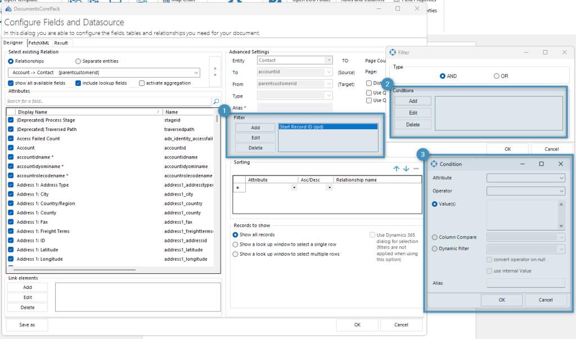The image size is (576, 339).
Task: Click the search magnifier icon beside field search
Action: coord(216,101)
